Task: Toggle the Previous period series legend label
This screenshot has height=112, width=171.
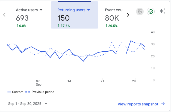Action: coord(43,92)
